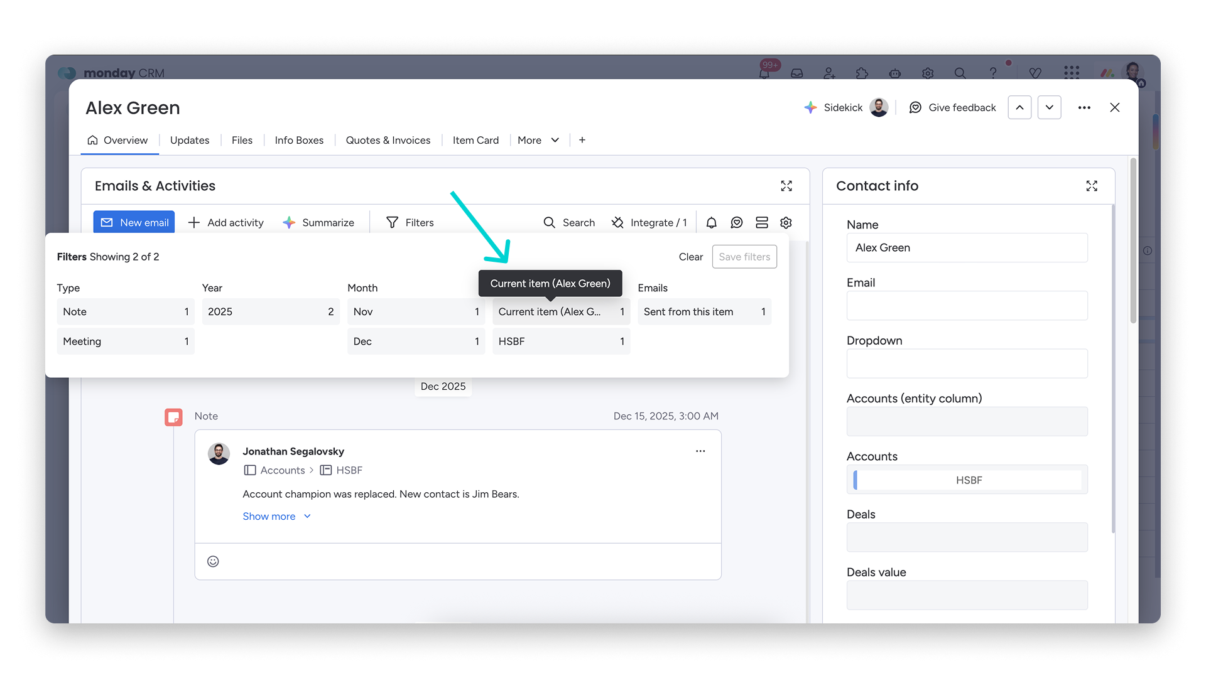Clear all applied filters

[691, 257]
